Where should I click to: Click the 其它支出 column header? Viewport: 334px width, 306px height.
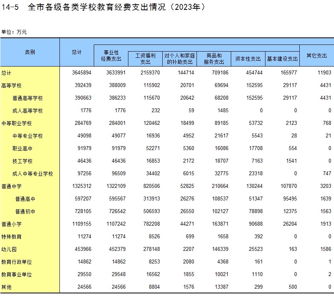click(x=317, y=56)
